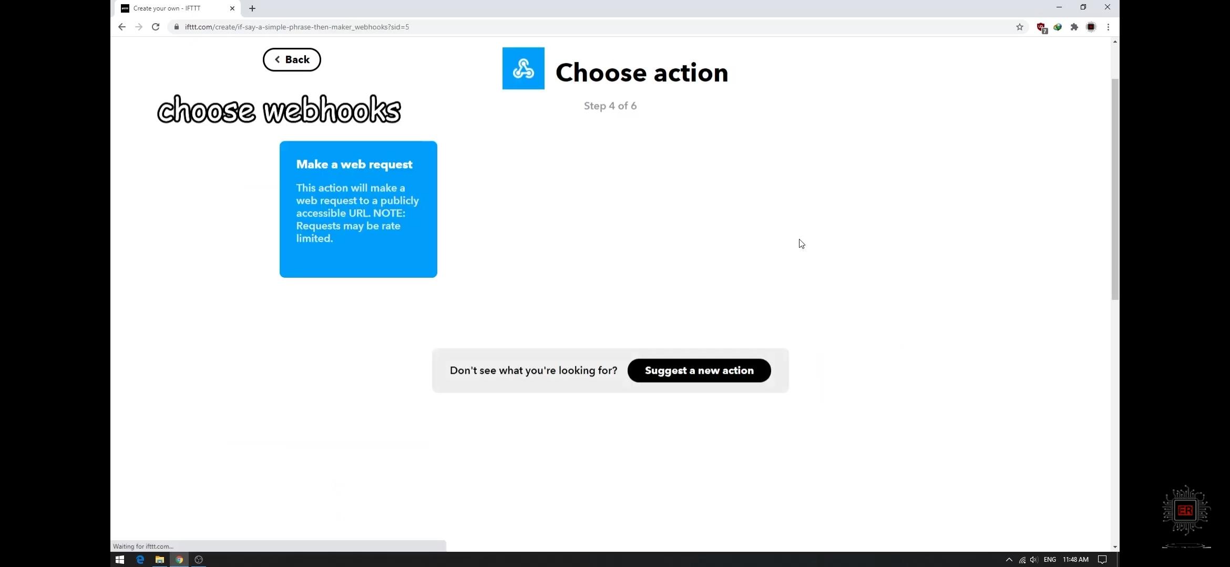This screenshot has width=1230, height=567.
Task: Click the Back button on the page
Action: point(292,59)
